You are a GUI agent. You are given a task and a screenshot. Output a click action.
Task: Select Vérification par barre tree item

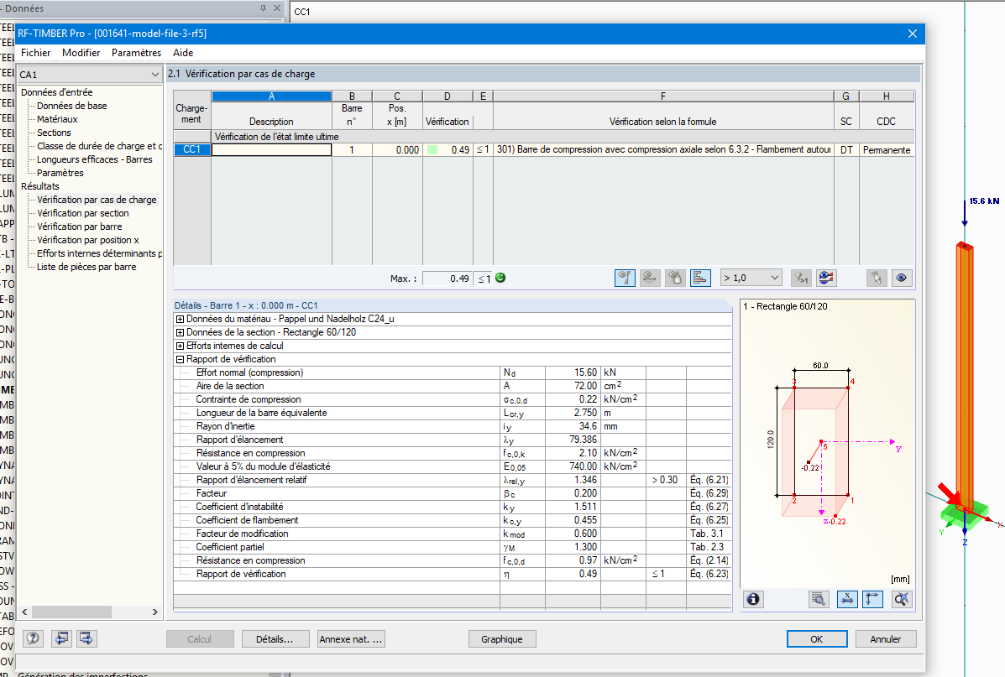[80, 227]
